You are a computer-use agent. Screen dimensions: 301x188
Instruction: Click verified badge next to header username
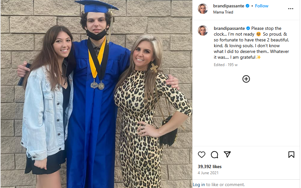pyautogui.click(x=247, y=6)
